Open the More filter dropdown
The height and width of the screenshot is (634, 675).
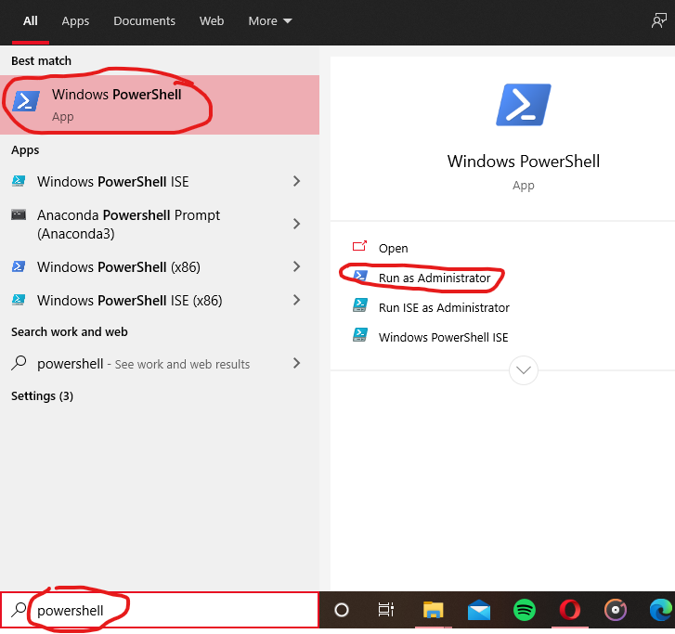tap(270, 20)
